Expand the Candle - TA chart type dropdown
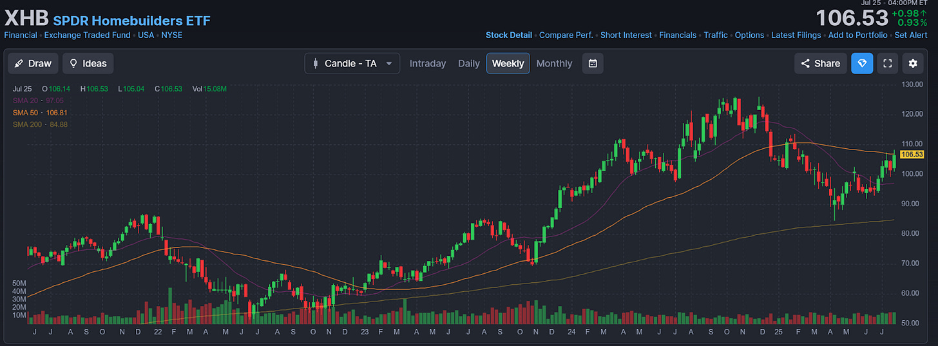938x346 pixels. click(x=352, y=63)
